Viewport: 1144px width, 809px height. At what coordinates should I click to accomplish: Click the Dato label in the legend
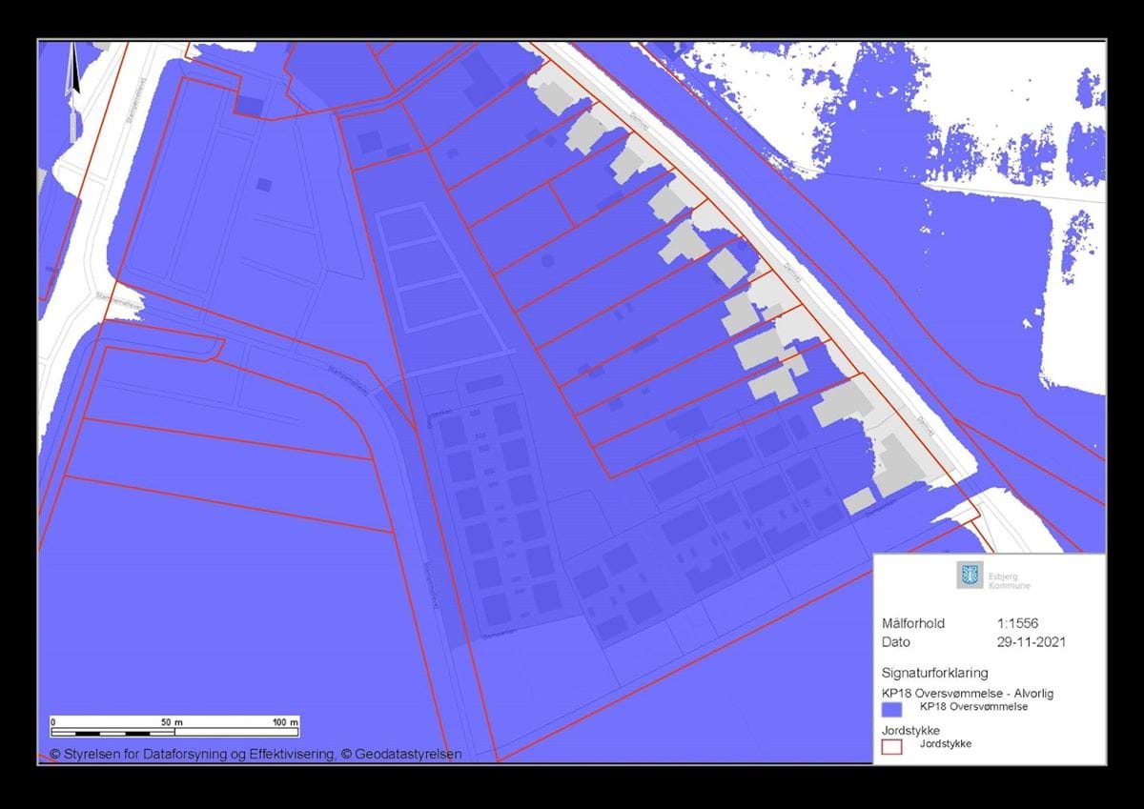897,642
